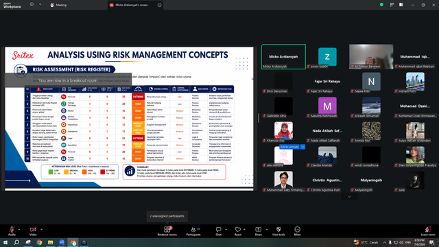The width and height of the screenshot is (439, 247).
Task: Leave the breakout room
Action: 428,231
